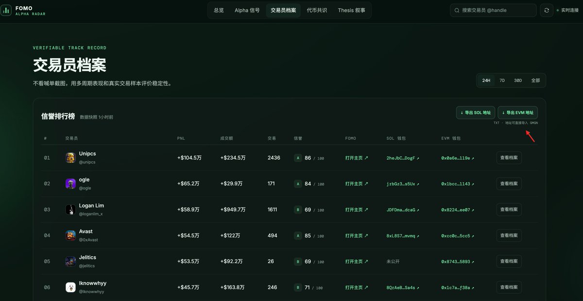The width and height of the screenshot is (583, 301).
Task: Open SOL wallet 8xL8S7…mvmq link
Action: (x=403, y=235)
